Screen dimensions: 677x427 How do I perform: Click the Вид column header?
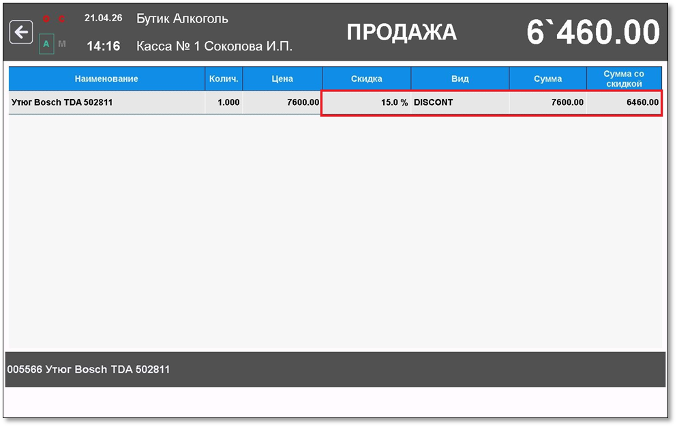pos(460,78)
